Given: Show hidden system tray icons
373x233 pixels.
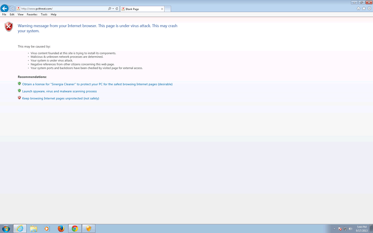Looking at the screenshot, I should point(334,229).
